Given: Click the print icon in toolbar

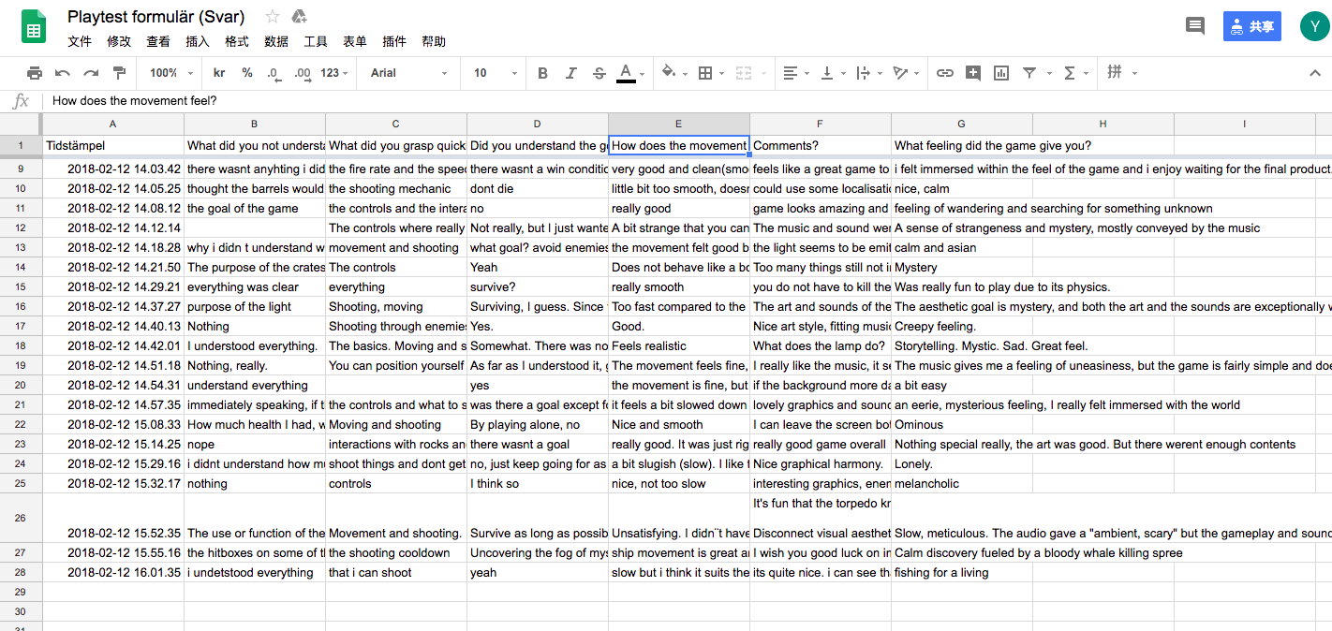Looking at the screenshot, I should pyautogui.click(x=35, y=73).
